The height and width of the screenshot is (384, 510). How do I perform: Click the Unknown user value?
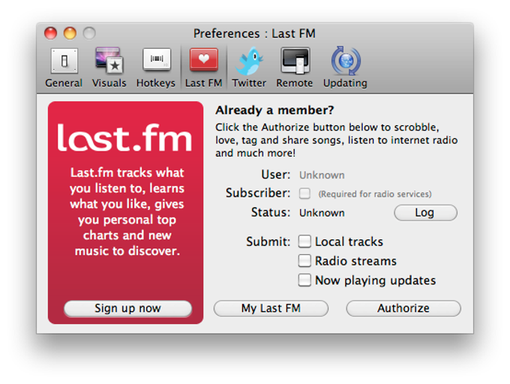(x=322, y=175)
